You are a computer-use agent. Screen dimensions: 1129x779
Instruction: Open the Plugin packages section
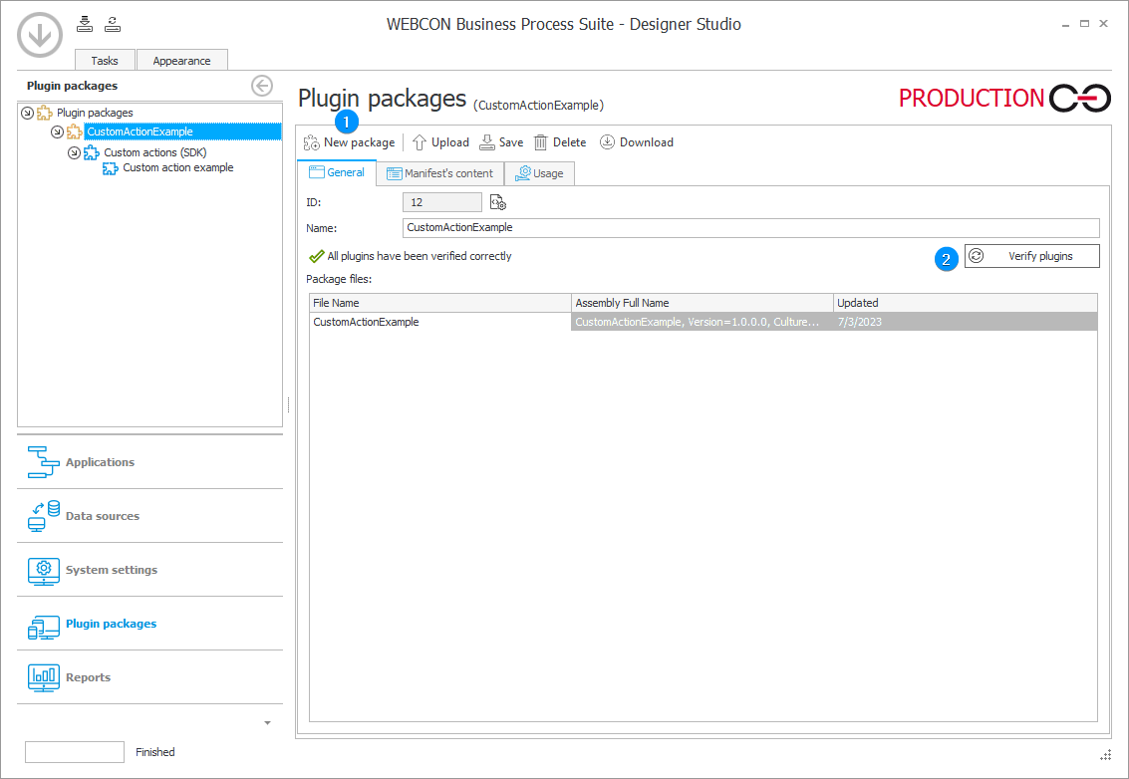(x=149, y=624)
